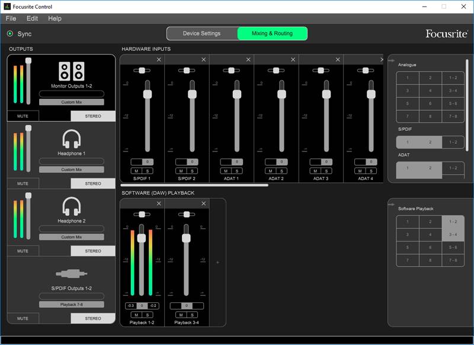Click the ADAT 1 channel fader handle

(237, 94)
